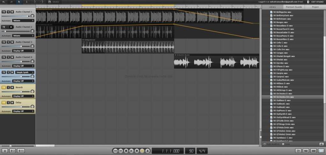Click the speaker icon below the library list
The image size is (326, 155).
click(321, 144)
